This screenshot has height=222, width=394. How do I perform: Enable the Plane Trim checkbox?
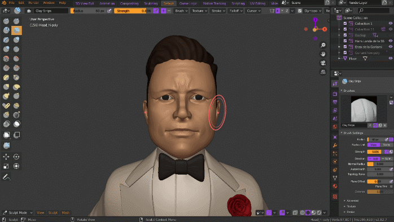[391, 187]
